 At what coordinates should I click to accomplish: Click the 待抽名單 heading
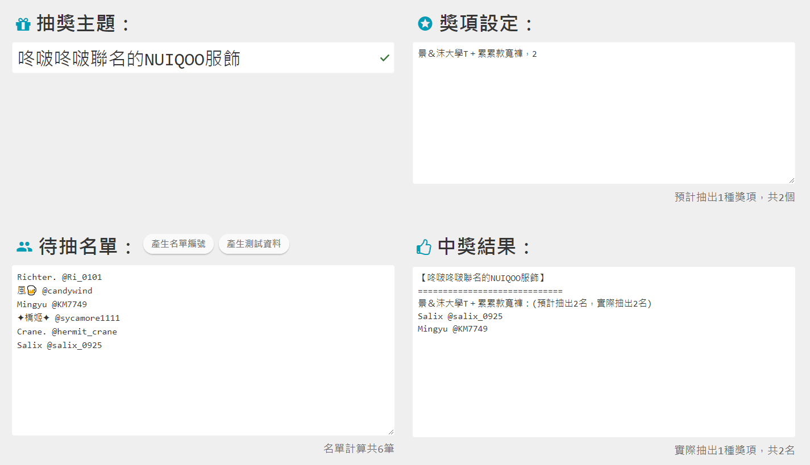pyautogui.click(x=86, y=246)
